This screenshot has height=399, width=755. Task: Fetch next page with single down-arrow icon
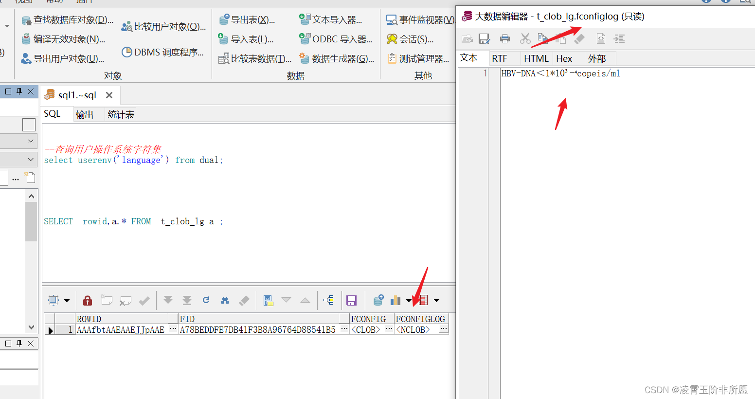point(168,300)
